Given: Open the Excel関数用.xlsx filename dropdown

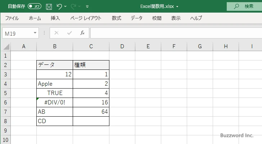Looking at the screenshot, I should click(177, 7).
